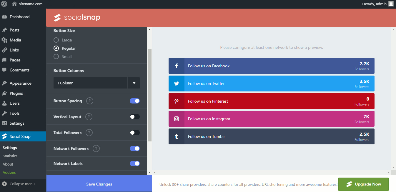396x192 pixels.
Task: Open the Appearance menu item
Action: point(23,83)
